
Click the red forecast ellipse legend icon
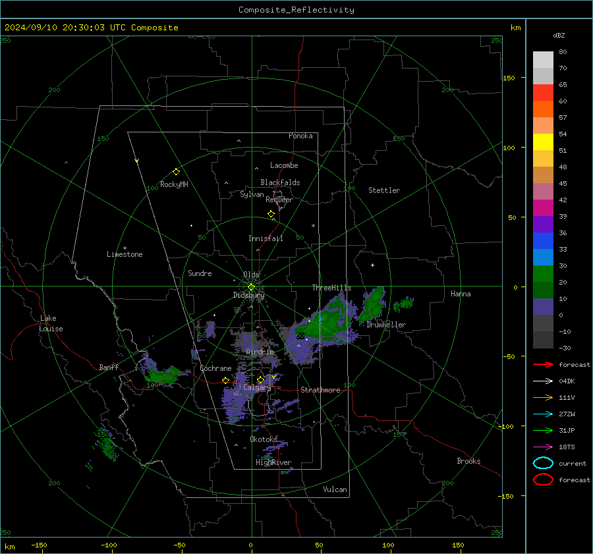pyautogui.click(x=543, y=480)
